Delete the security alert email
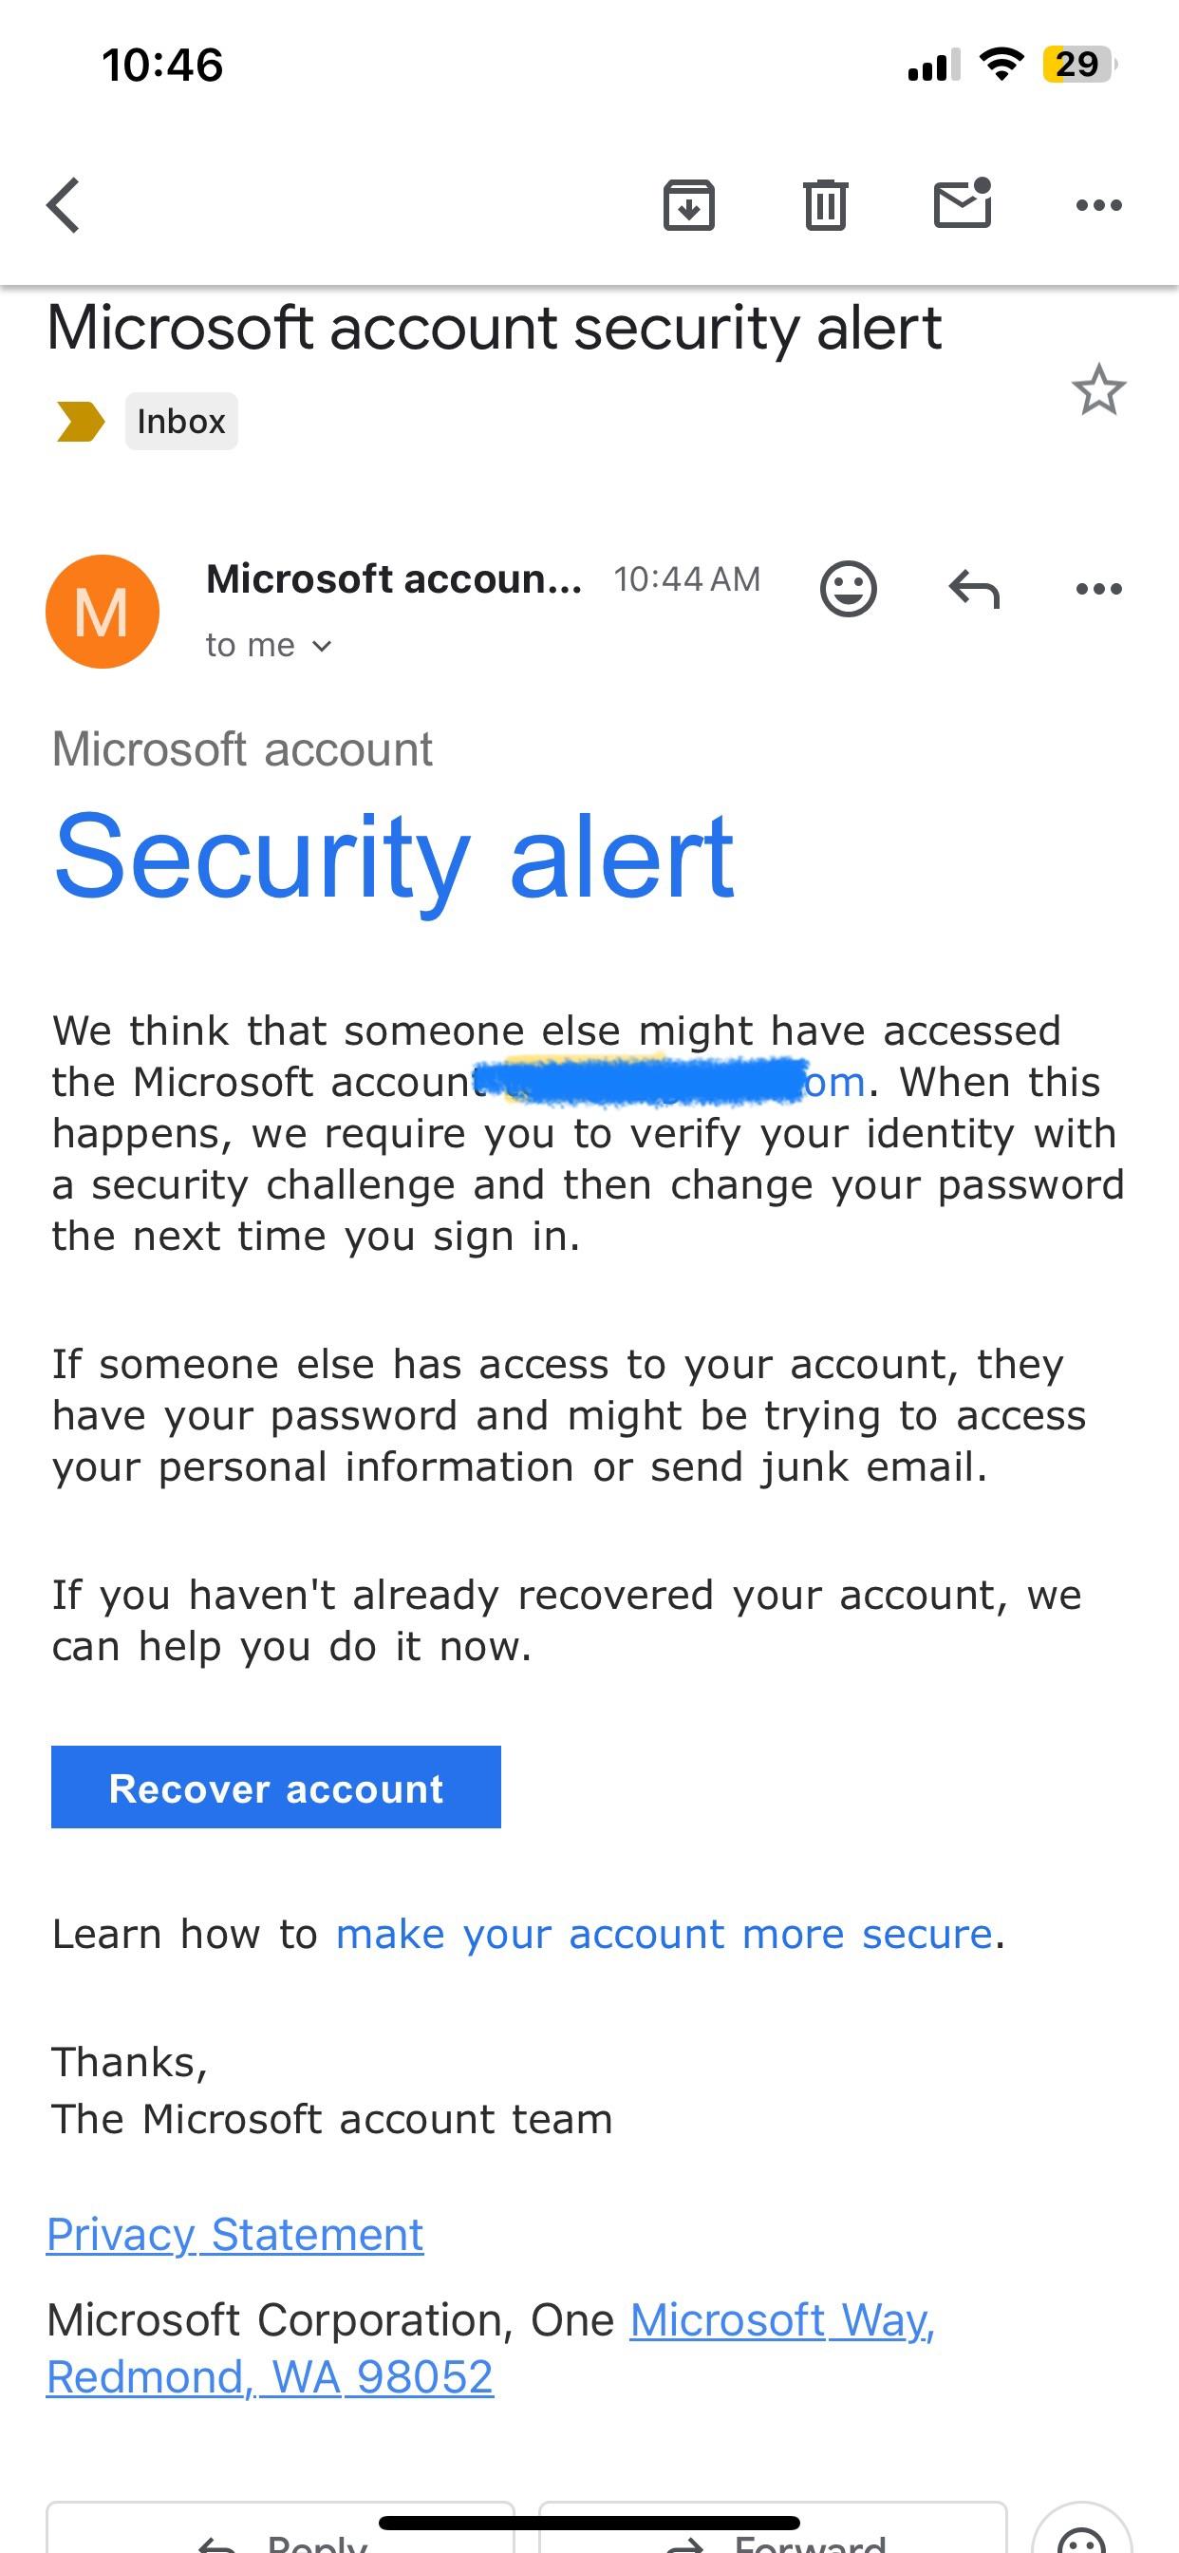 coord(825,205)
